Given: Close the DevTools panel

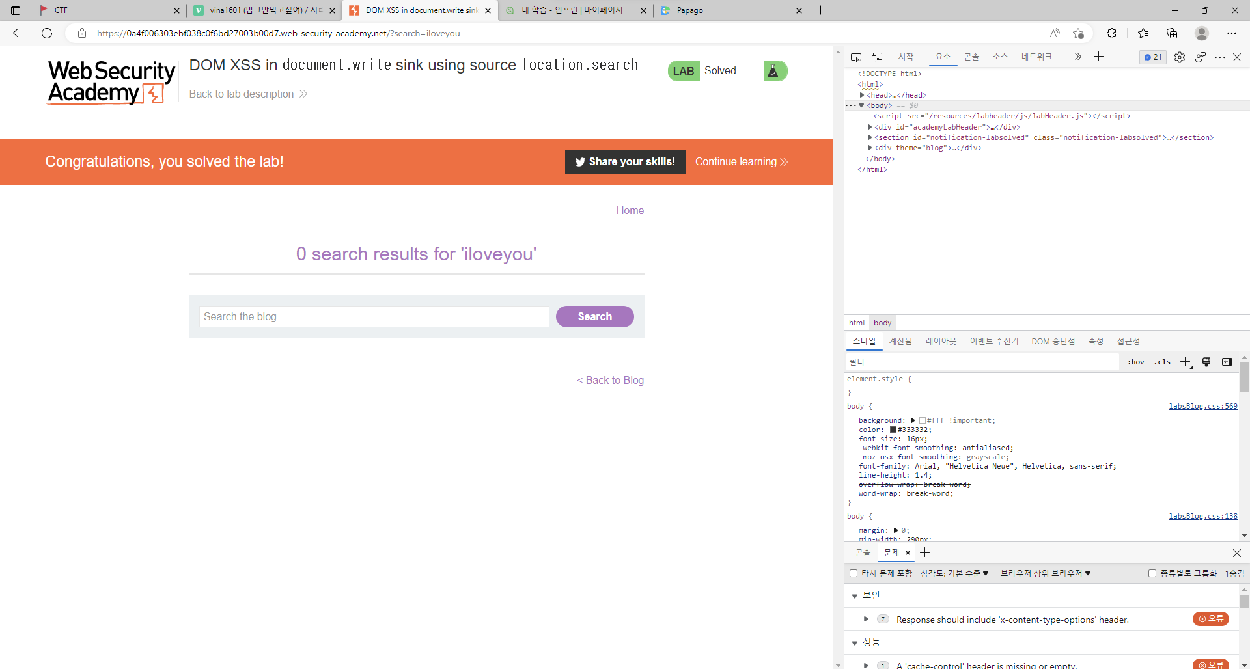Looking at the screenshot, I should (1237, 57).
